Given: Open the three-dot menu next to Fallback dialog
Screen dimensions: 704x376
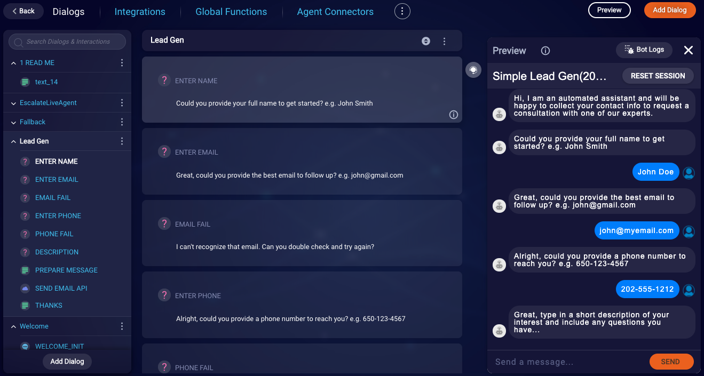Looking at the screenshot, I should pos(122,122).
